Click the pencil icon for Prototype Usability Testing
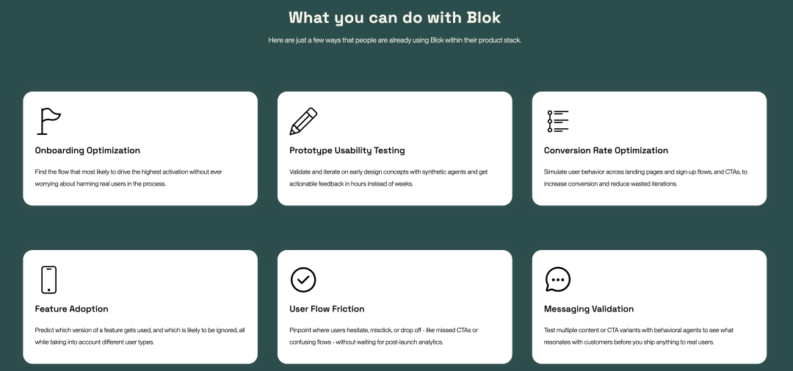 click(303, 121)
